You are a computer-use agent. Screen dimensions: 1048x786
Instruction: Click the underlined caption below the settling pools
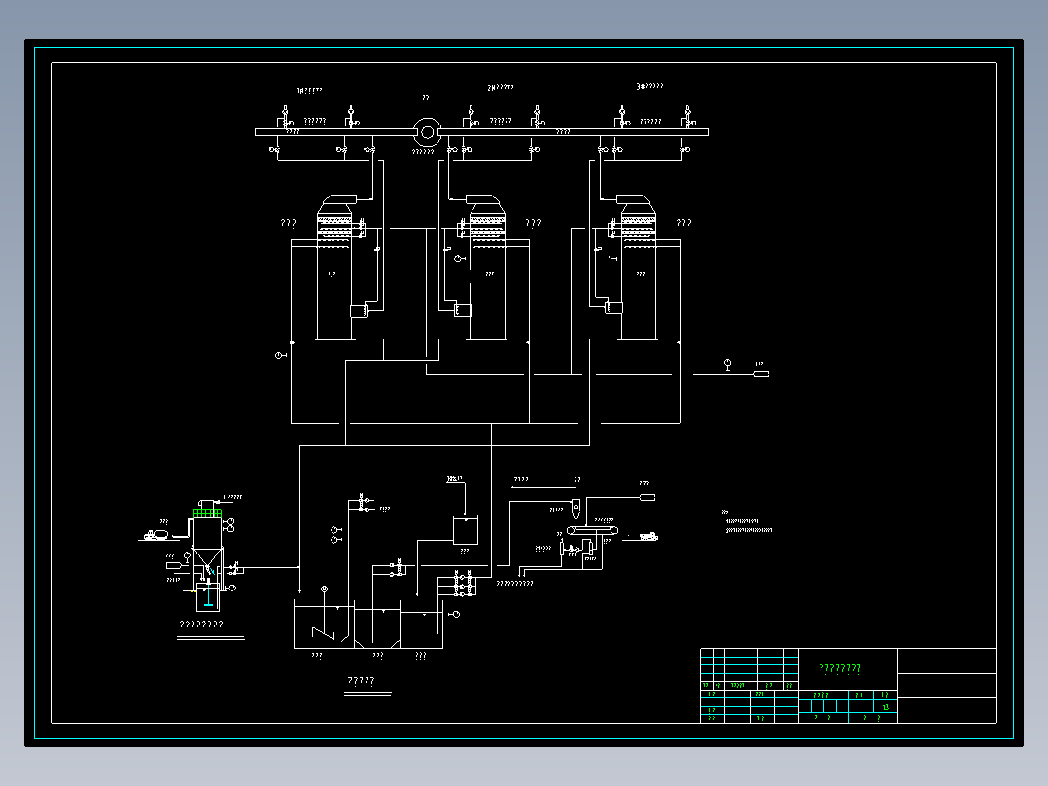click(361, 681)
